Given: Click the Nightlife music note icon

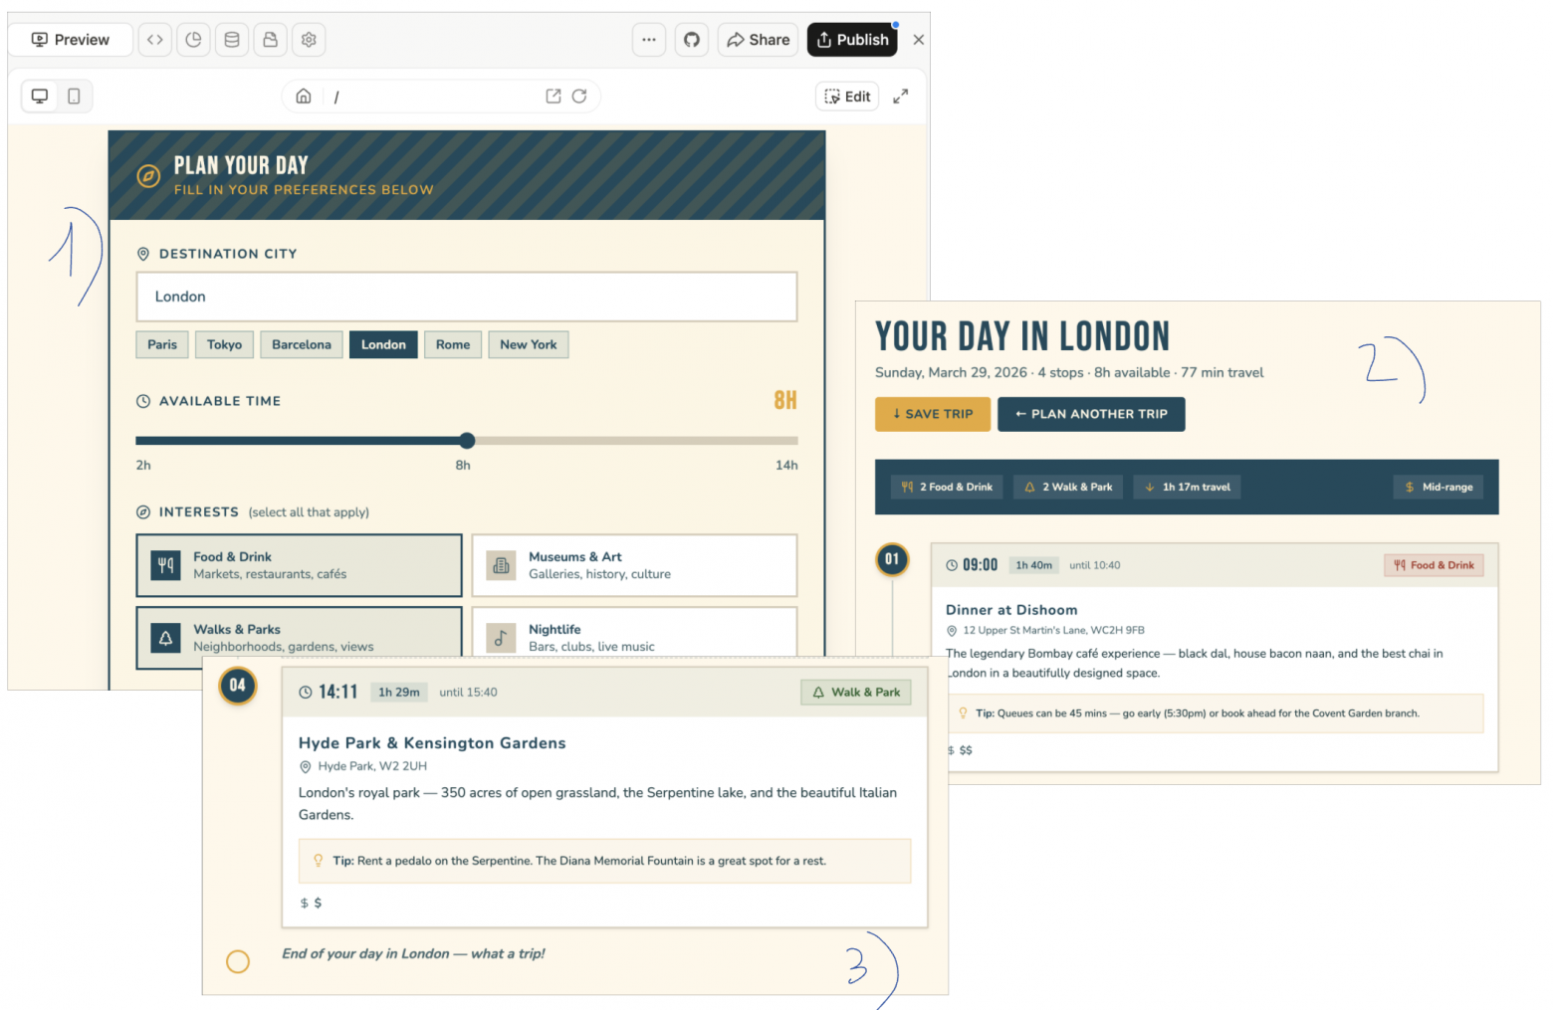Looking at the screenshot, I should tap(501, 638).
